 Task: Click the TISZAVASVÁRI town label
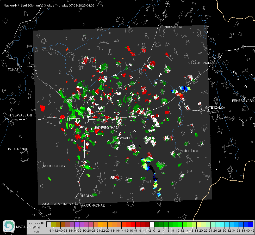pos(21,115)
